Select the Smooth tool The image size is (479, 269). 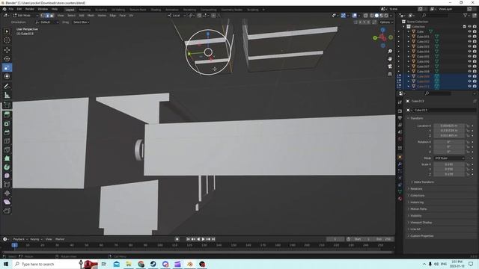coord(7,176)
